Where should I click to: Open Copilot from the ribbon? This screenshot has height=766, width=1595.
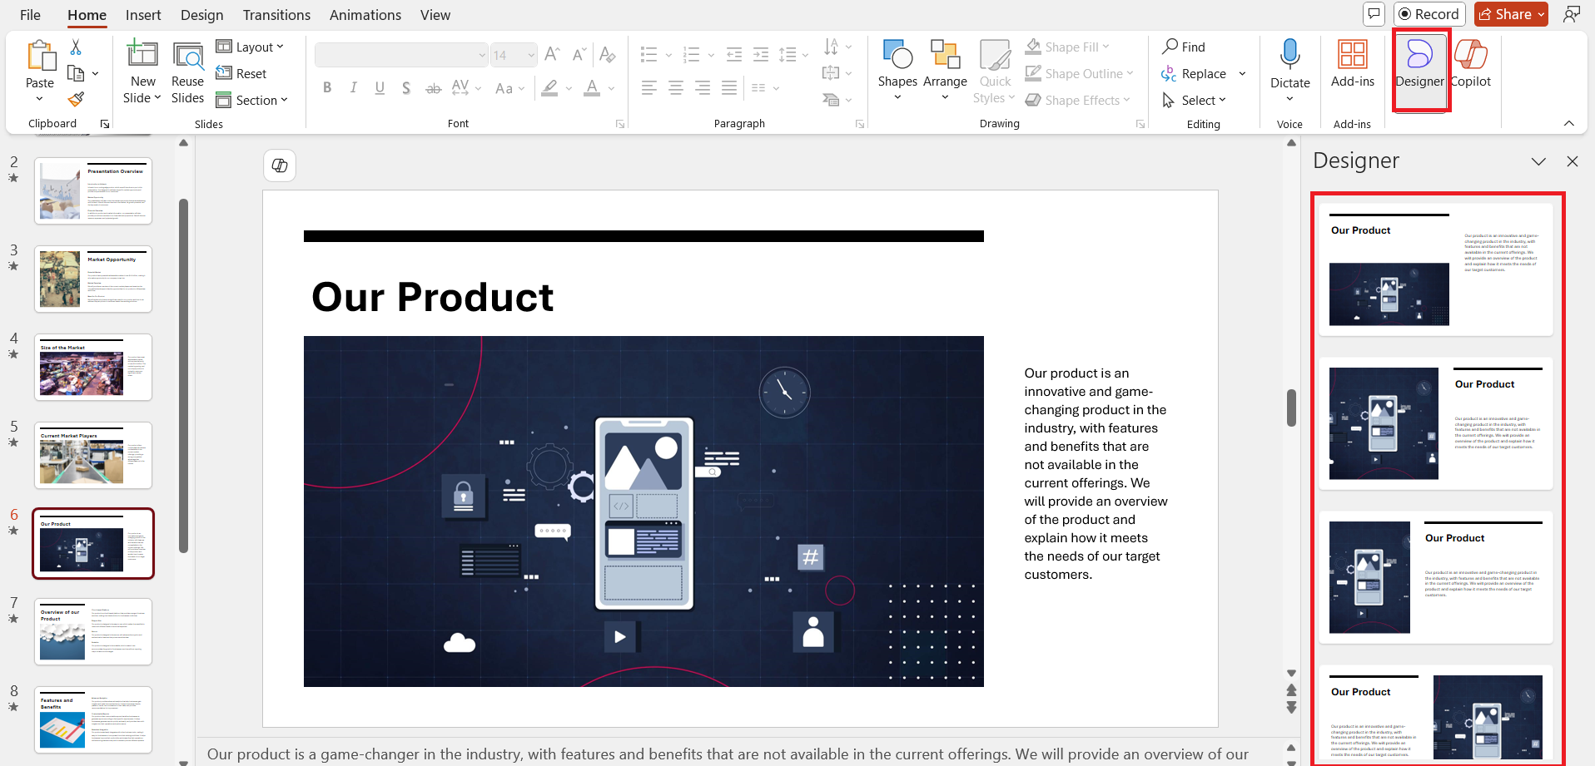[1471, 63]
